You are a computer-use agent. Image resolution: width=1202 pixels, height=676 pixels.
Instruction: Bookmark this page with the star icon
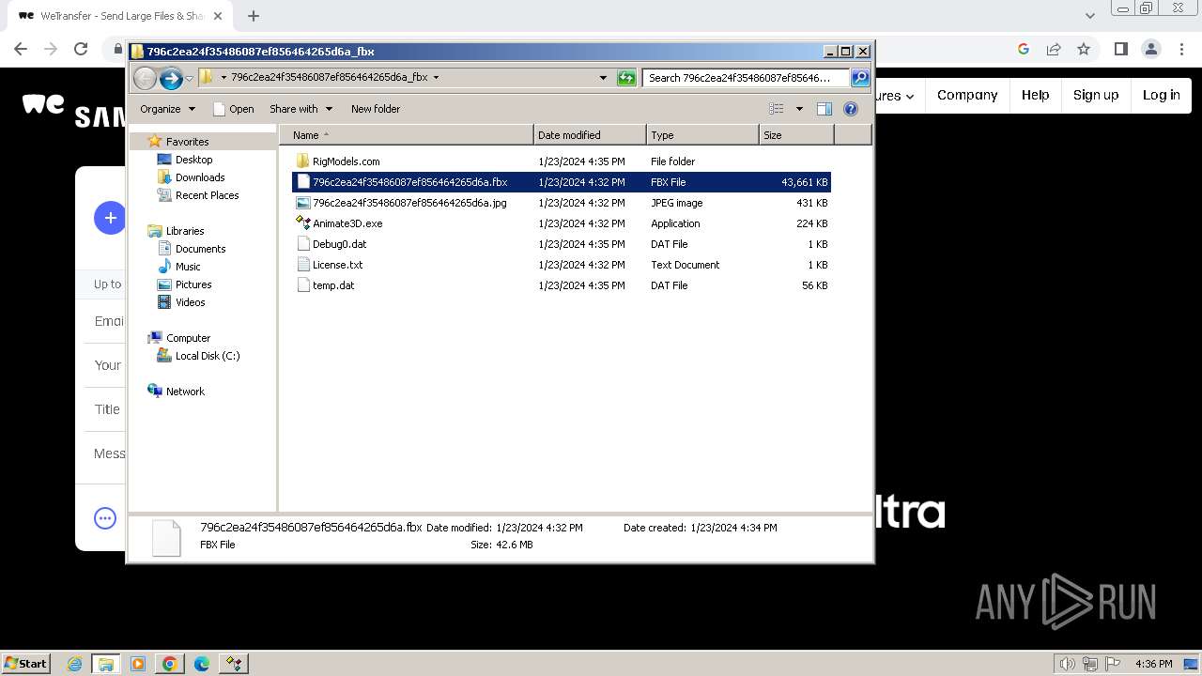(1084, 50)
